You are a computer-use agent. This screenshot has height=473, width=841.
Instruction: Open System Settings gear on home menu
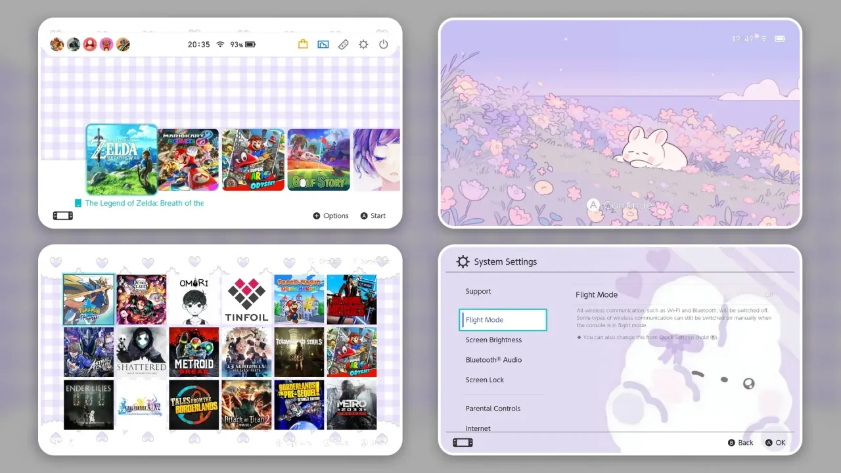[363, 45]
